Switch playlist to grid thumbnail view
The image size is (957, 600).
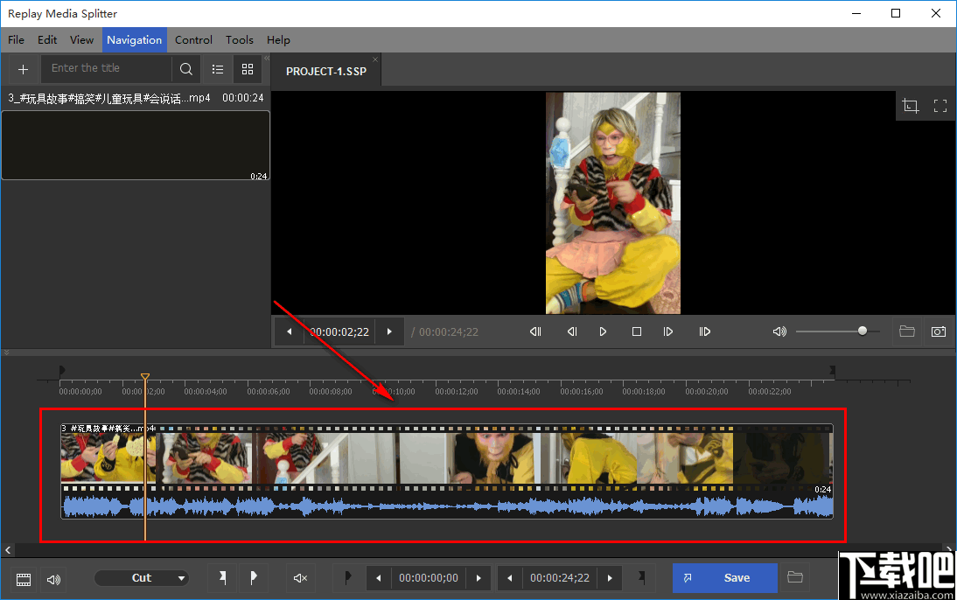(248, 68)
